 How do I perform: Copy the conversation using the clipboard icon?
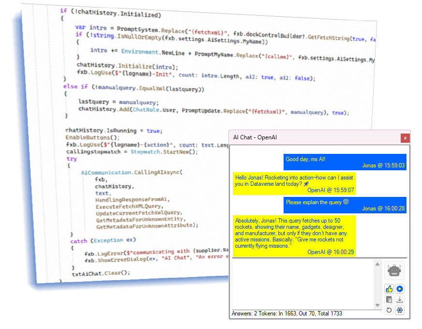(390, 299)
